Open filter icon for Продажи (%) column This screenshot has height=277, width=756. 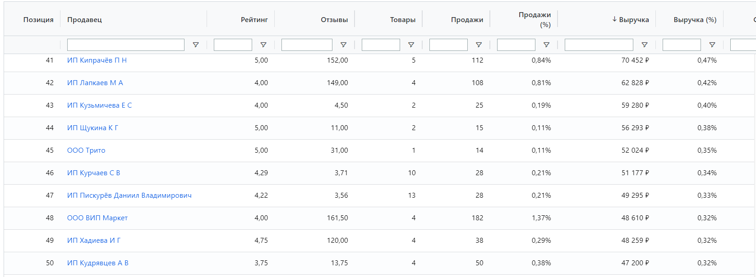coord(546,45)
